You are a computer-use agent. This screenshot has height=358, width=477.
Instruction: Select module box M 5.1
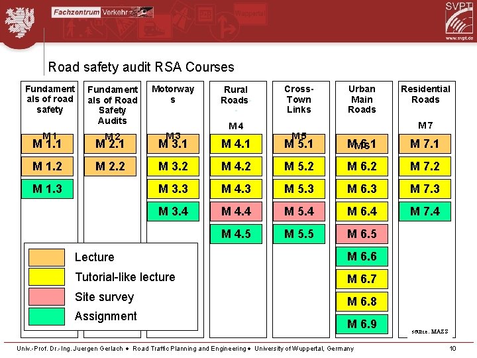click(299, 144)
